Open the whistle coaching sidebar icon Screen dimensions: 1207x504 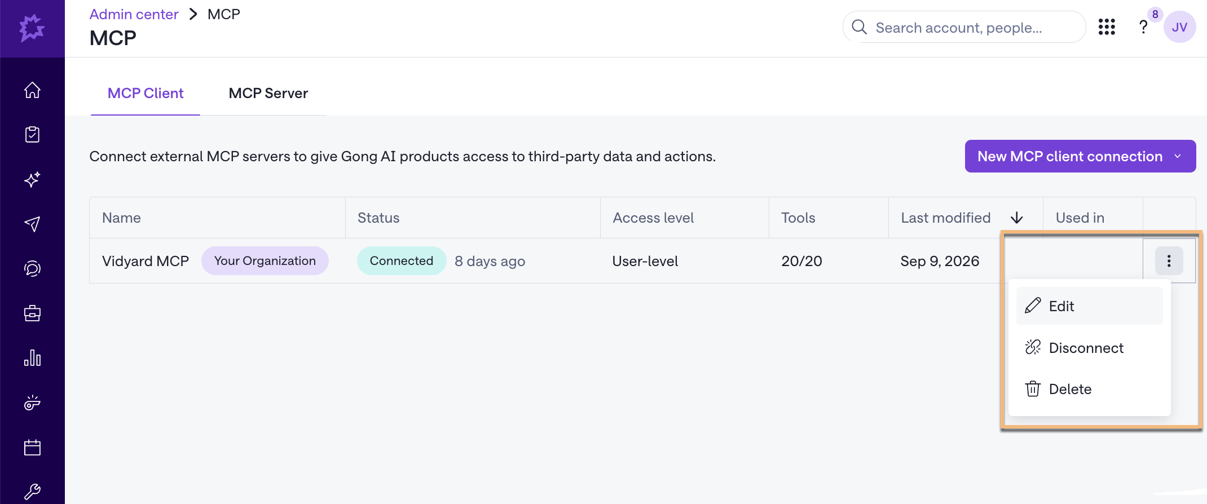point(32,403)
